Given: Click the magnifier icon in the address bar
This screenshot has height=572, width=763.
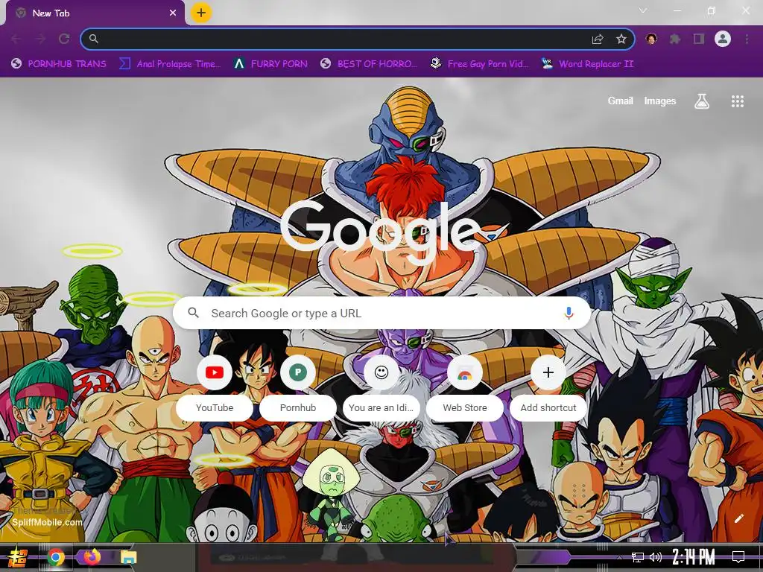Looking at the screenshot, I should point(94,39).
